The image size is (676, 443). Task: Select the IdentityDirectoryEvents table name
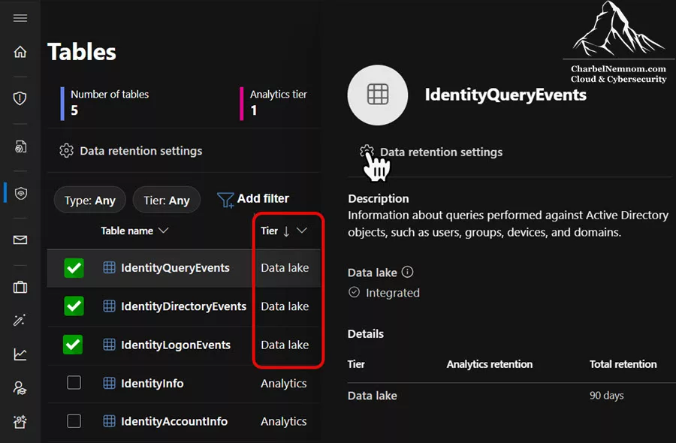(184, 306)
